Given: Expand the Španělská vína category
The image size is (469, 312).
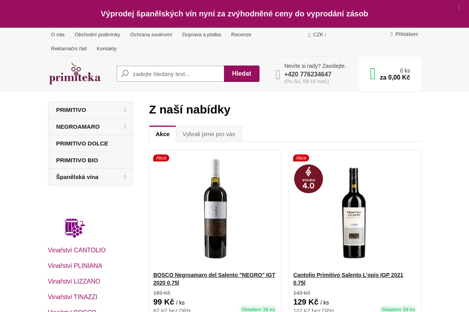Looking at the screenshot, I should (x=125, y=177).
